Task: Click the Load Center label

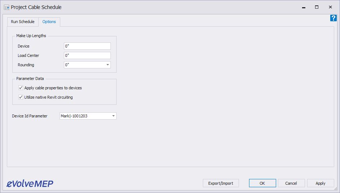Action: [29, 55]
